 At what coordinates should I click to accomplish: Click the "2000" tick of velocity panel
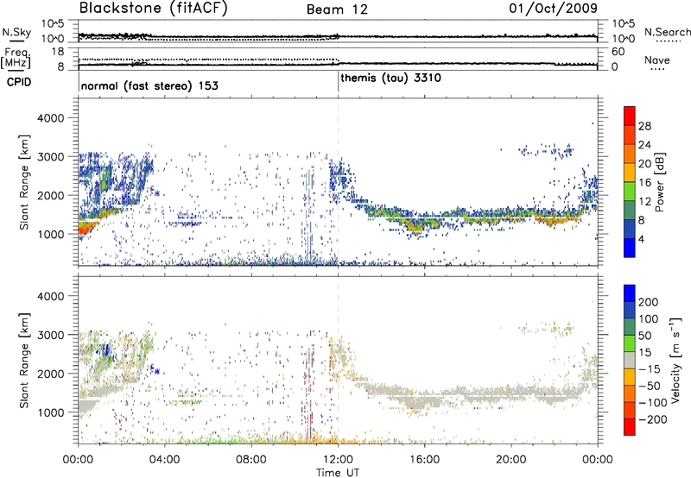pyautogui.click(x=50, y=374)
